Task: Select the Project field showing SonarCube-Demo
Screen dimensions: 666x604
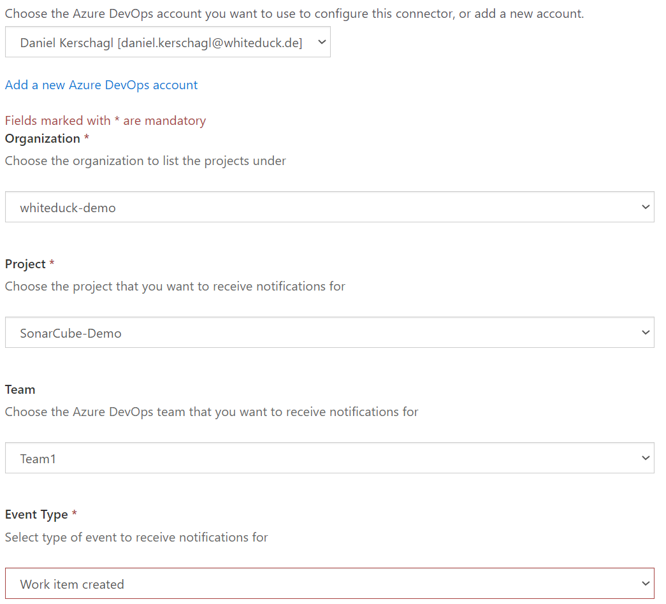Action: click(329, 332)
